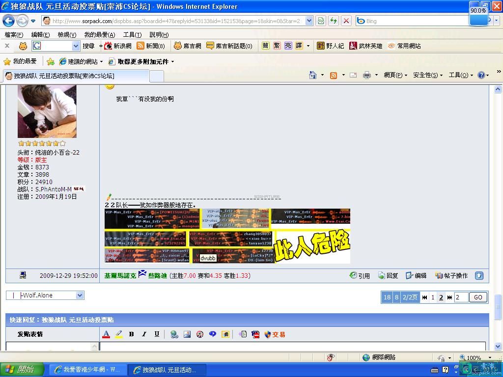Toggle italic formatting in quick reply editor
This screenshot has height=377, width=503.
144,334
